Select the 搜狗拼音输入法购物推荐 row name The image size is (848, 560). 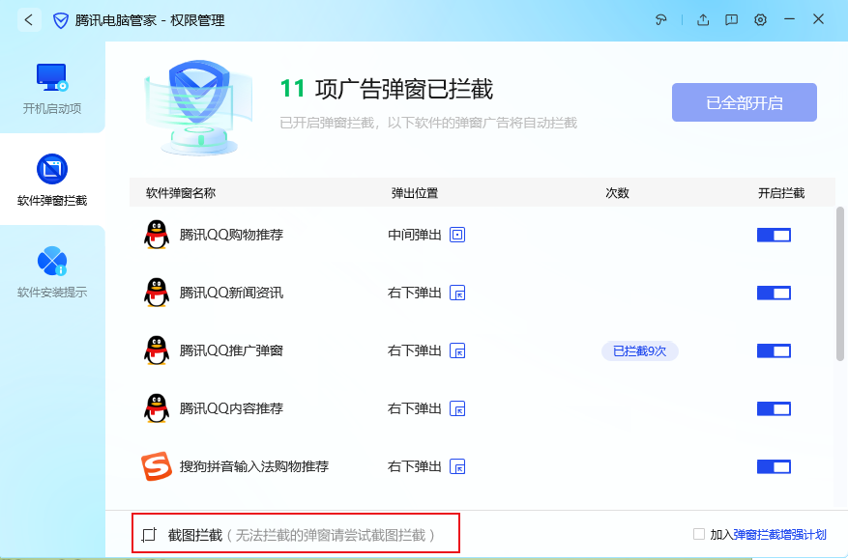click(x=254, y=466)
